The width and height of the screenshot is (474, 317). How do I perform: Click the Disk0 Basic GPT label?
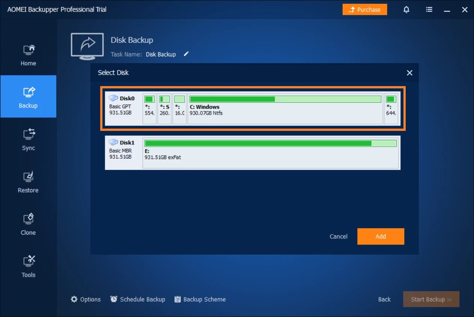pos(120,106)
